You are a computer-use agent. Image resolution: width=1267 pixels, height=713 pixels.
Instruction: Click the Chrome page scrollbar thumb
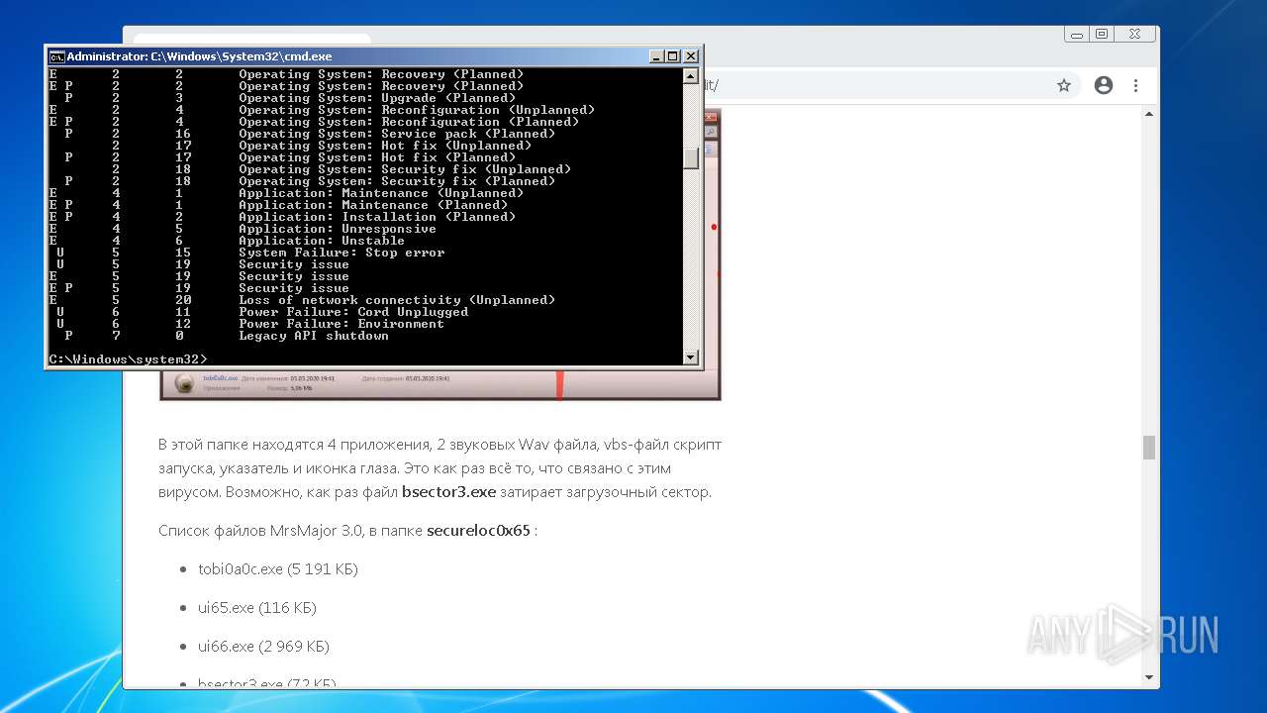1149,448
